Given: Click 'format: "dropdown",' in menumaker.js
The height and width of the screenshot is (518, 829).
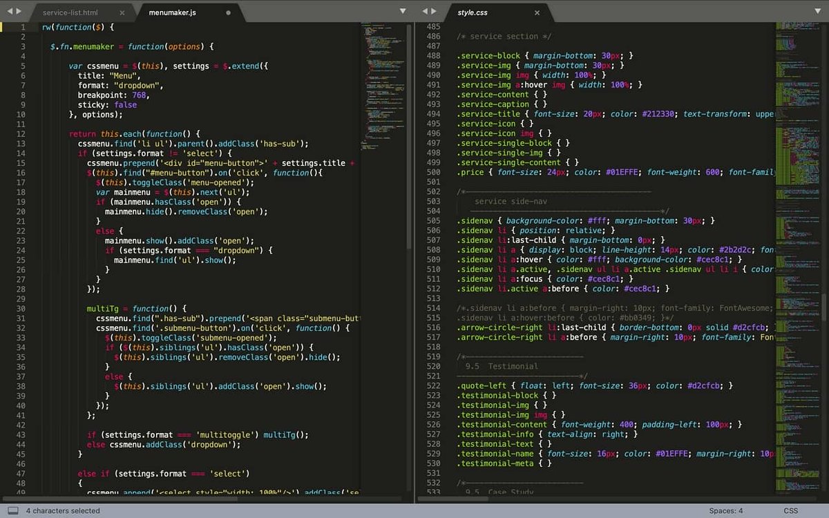Looking at the screenshot, I should click(121, 85).
